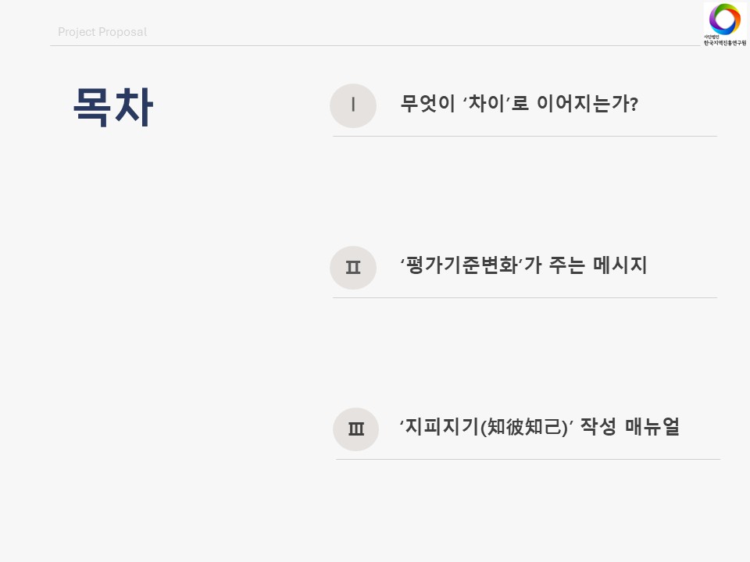The height and width of the screenshot is (562, 750).
Task: Select the divider line under section I
Action: coord(524,137)
